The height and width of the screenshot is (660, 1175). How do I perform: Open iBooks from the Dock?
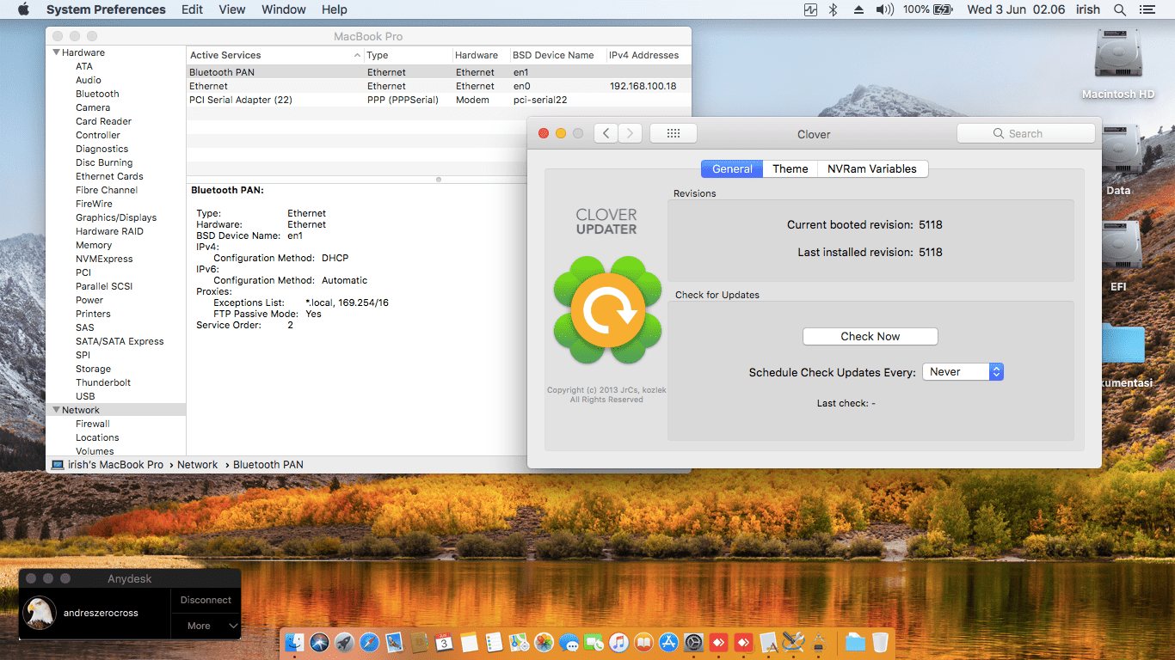point(643,642)
